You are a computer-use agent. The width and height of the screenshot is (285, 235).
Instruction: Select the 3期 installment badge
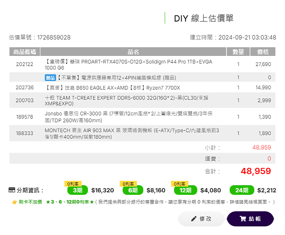(77, 190)
